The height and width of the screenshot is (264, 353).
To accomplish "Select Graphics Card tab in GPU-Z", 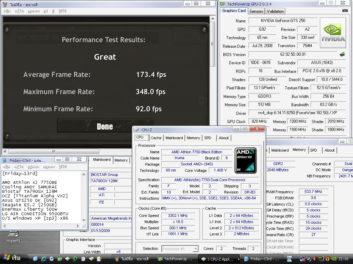I will pos(234,11).
